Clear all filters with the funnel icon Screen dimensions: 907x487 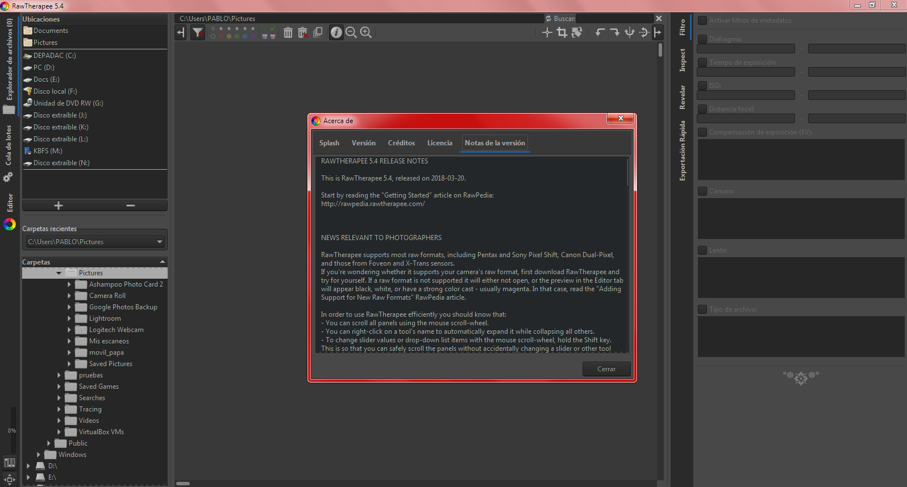198,33
